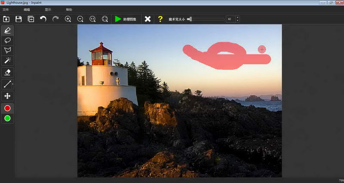Select the eraser tool
The height and width of the screenshot is (183, 344).
pos(7,72)
